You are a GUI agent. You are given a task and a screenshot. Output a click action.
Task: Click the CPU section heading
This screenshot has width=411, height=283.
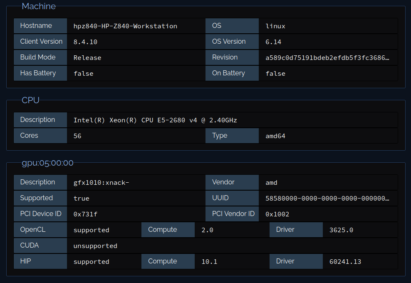[30, 100]
